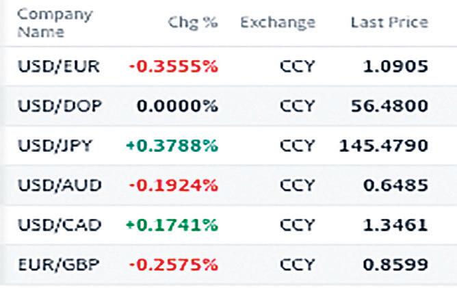Open the USD/DOP currency pair
Screen dimensions: 457x288
pyautogui.click(x=60, y=106)
